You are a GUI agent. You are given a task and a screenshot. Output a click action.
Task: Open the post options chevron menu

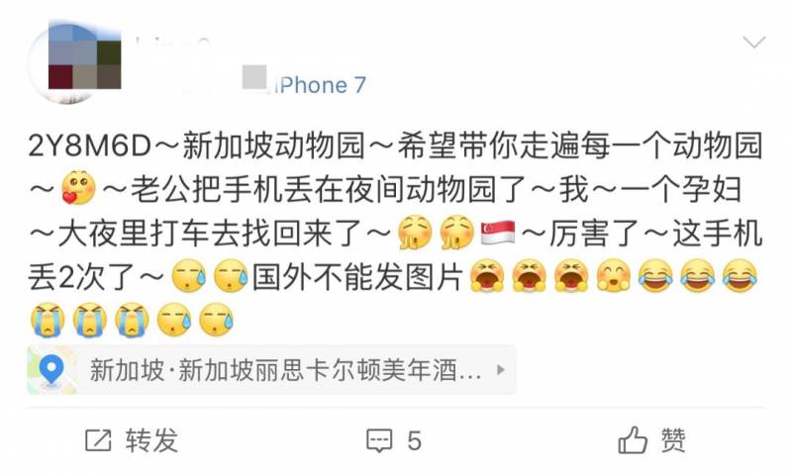click(754, 42)
